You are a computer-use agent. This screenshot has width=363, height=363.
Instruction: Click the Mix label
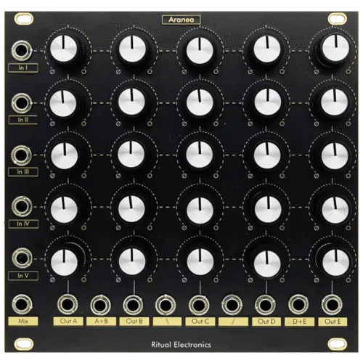[x=23, y=322]
